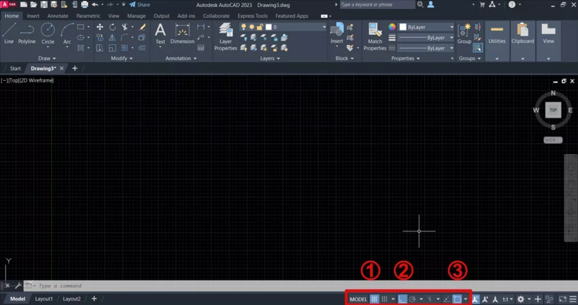Click the Move tool in Modify panel
Screen dimensions: 578x305
point(100,27)
